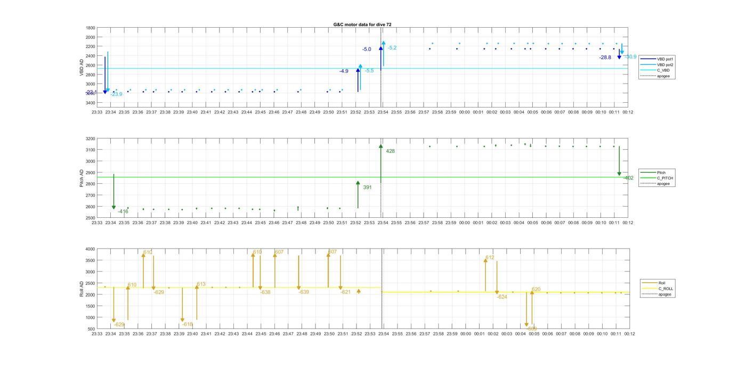Click the 'VBD AD' y-axis label
The height and width of the screenshot is (369, 746).
pyautogui.click(x=82, y=67)
